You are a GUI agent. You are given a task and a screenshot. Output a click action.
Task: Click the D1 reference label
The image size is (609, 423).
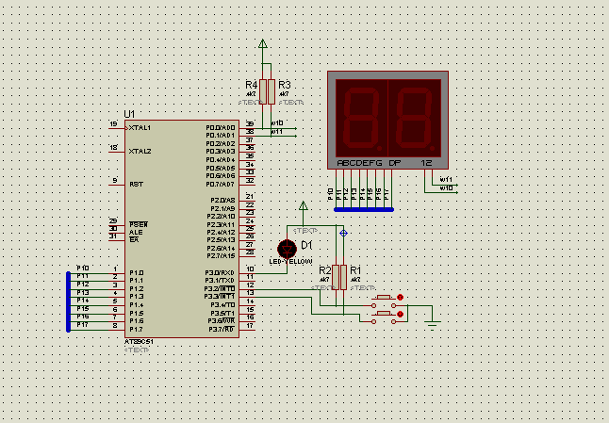(x=306, y=245)
